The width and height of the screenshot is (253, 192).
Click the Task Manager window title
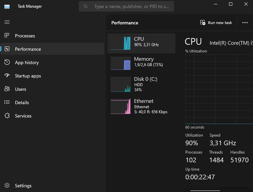pos(30,6)
